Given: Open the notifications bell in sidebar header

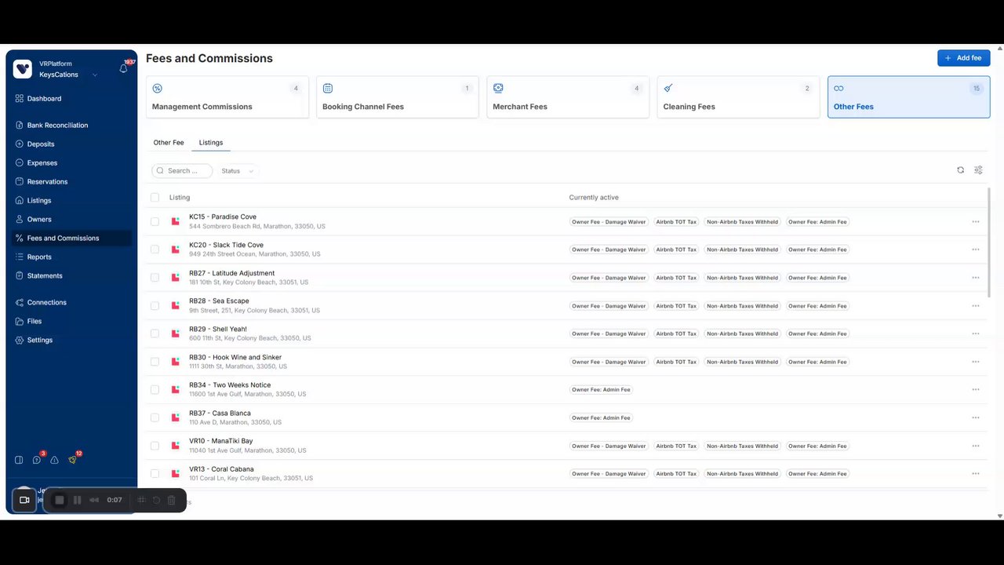Looking at the screenshot, I should tap(123, 69).
